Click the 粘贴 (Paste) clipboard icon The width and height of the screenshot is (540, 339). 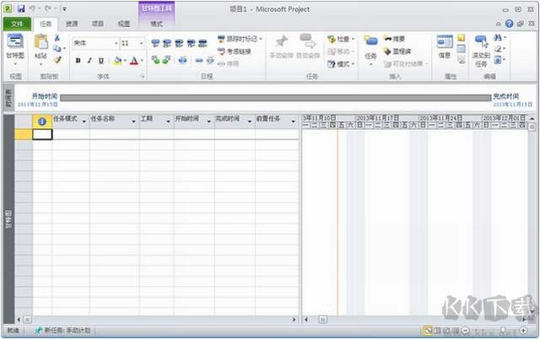pyautogui.click(x=40, y=46)
